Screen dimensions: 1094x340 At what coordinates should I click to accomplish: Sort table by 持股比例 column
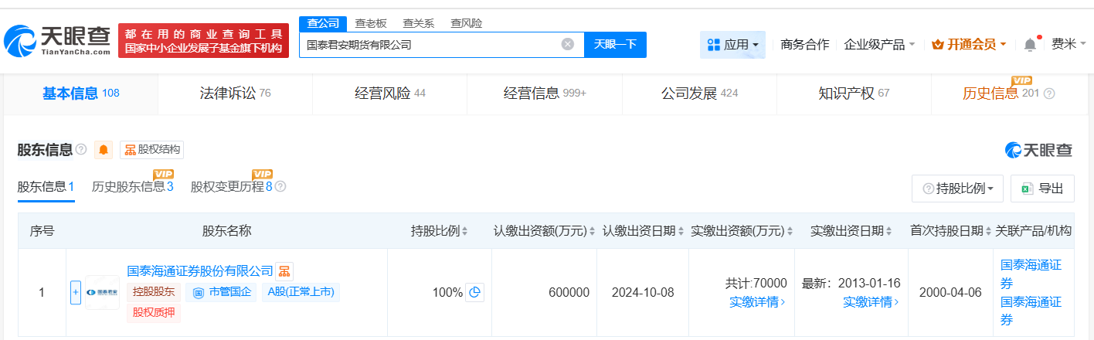point(439,231)
